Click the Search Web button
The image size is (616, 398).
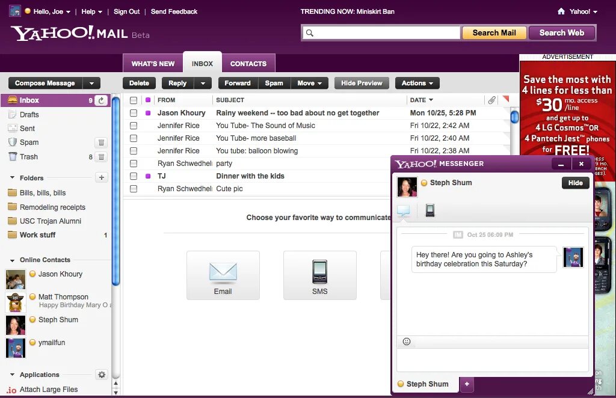[562, 33]
